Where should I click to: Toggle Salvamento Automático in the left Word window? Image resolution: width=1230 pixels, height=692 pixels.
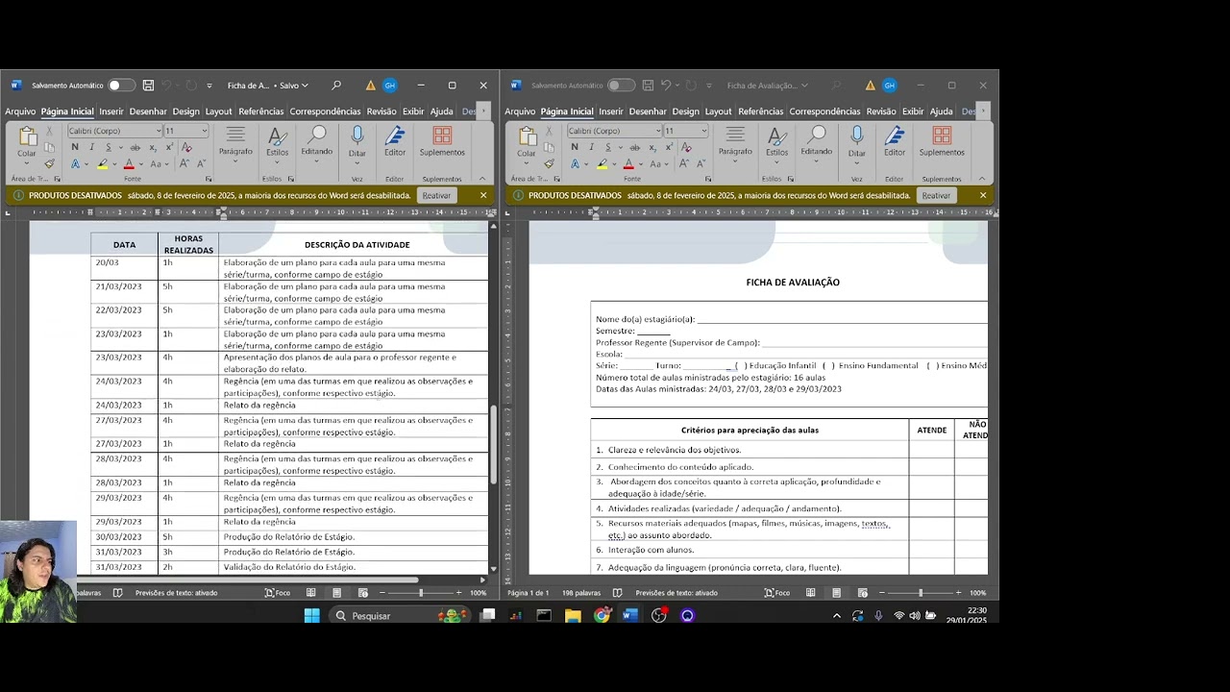[121, 86]
